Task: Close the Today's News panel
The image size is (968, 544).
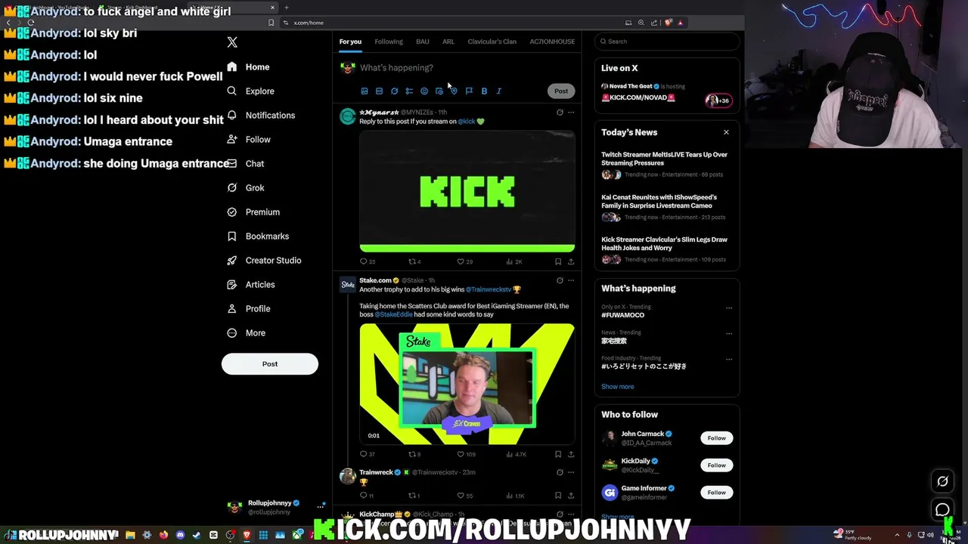Action: 726,132
